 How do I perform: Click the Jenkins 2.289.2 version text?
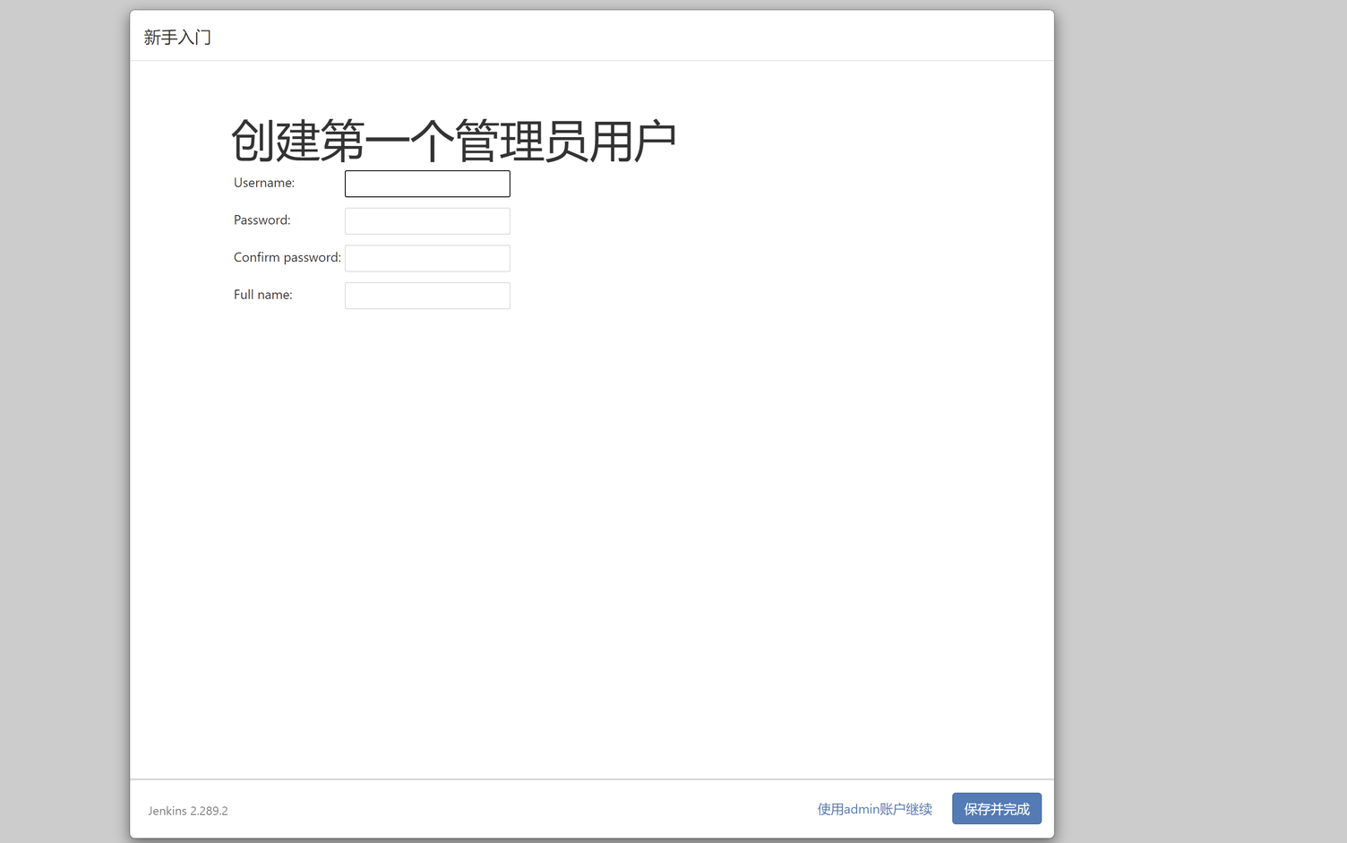188,811
